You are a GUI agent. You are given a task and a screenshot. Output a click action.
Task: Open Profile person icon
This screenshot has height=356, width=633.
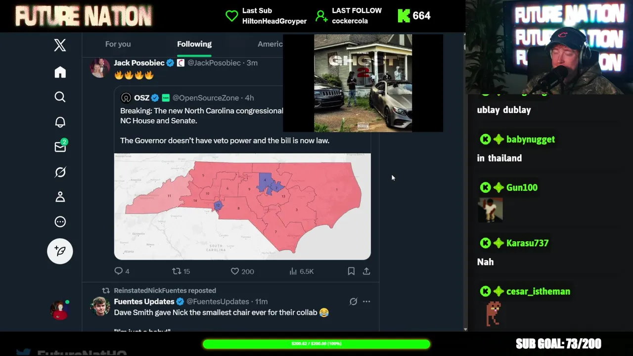(x=60, y=197)
